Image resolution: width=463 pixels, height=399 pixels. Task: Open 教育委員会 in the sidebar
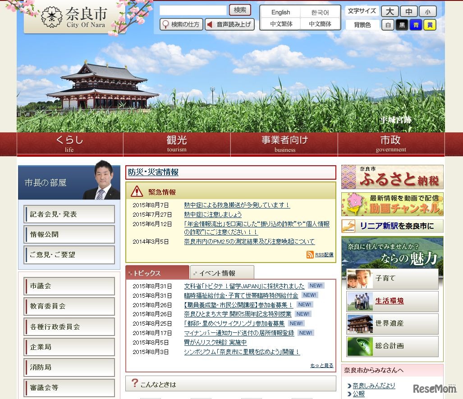69,306
